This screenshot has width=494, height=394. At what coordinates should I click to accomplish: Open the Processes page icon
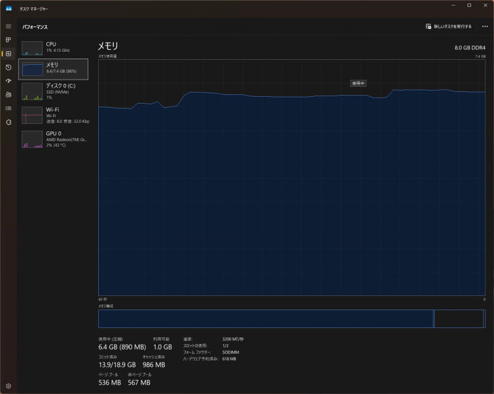9,39
